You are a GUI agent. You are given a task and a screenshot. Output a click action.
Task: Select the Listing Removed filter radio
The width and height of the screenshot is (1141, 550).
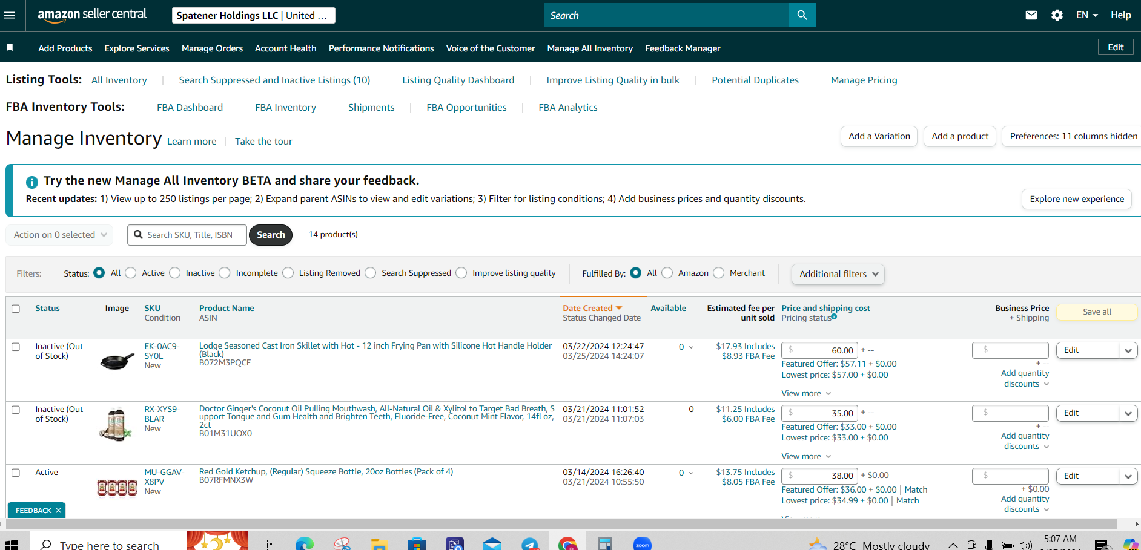pos(288,273)
